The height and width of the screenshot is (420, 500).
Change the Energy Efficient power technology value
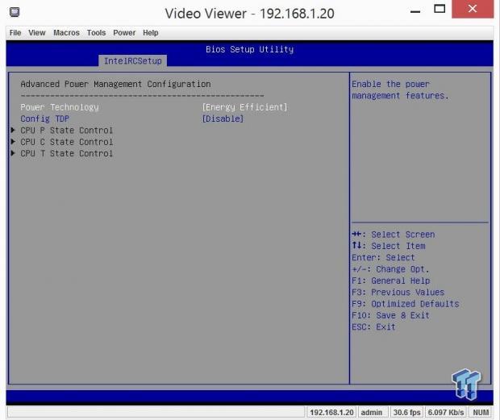(x=244, y=107)
